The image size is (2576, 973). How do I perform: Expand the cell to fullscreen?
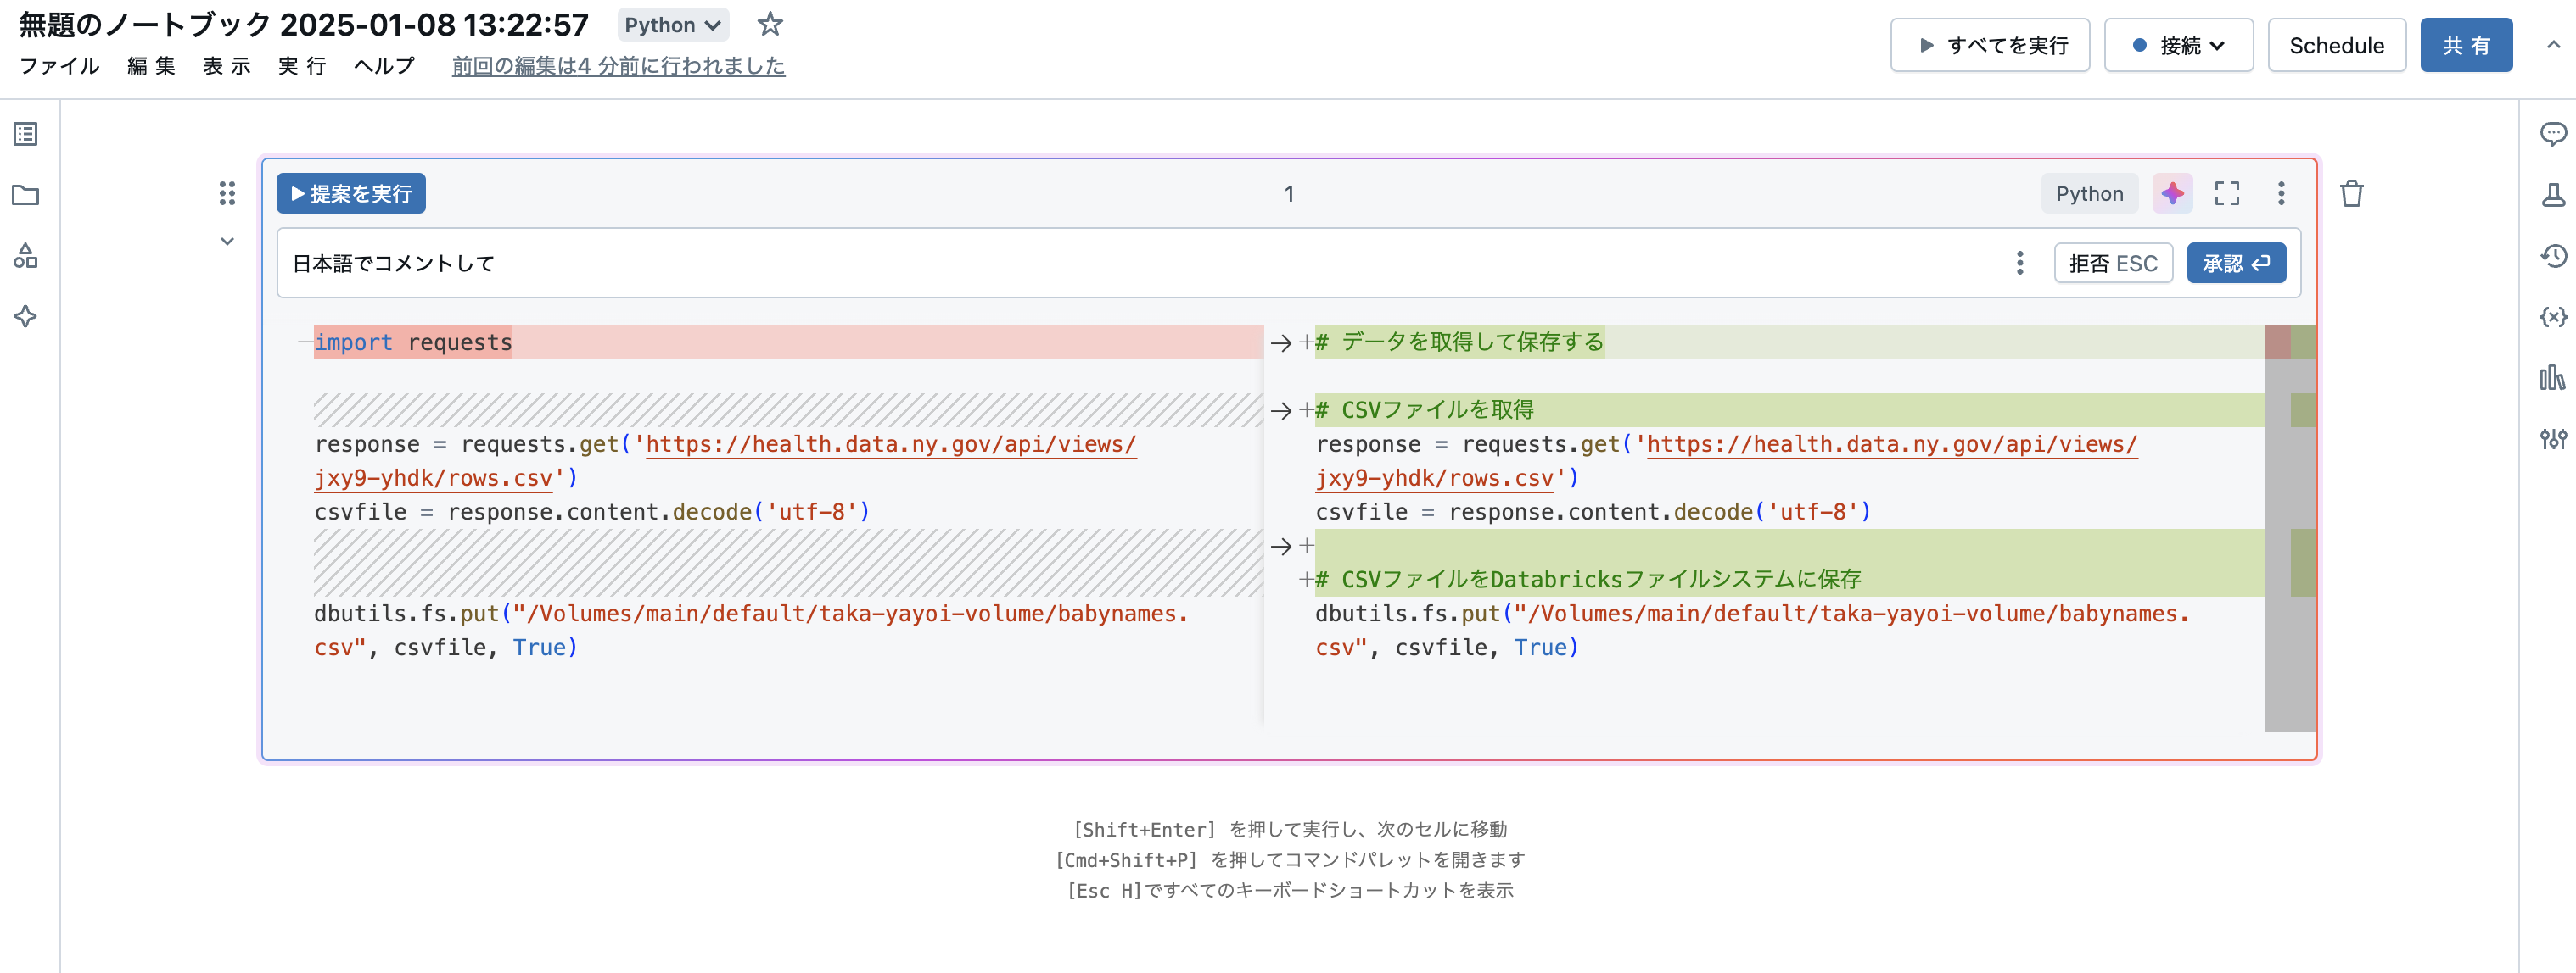click(x=2227, y=192)
